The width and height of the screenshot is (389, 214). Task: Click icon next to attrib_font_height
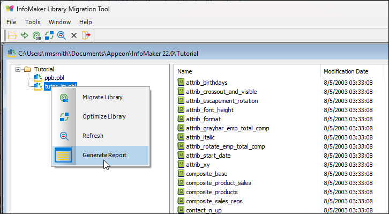click(x=181, y=109)
